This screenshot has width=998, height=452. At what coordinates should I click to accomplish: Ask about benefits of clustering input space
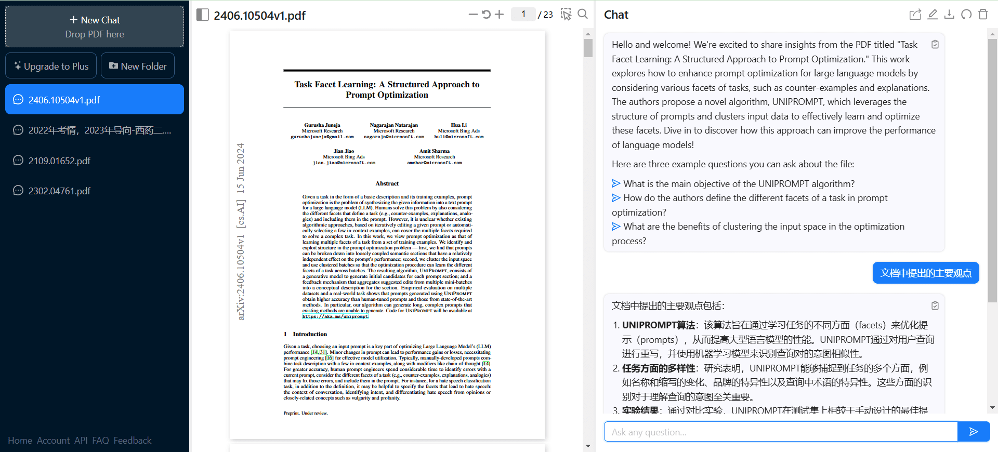(x=758, y=233)
